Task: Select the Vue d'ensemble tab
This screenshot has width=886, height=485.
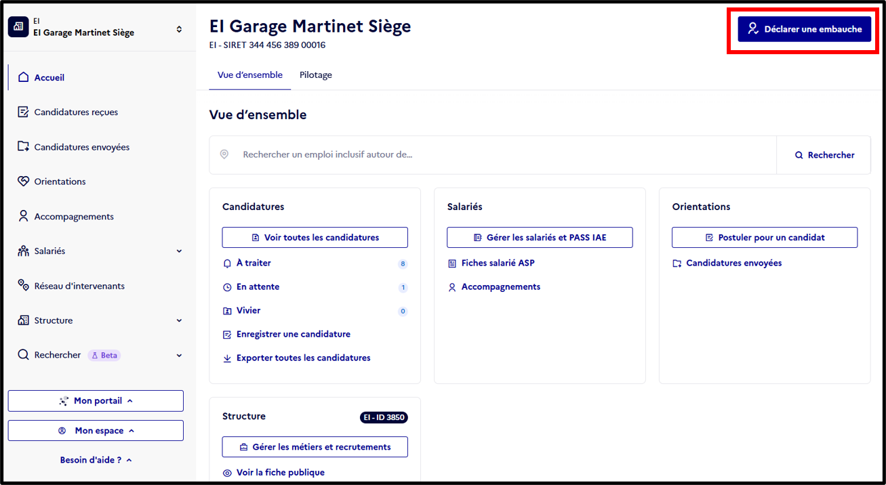Action: click(x=250, y=75)
